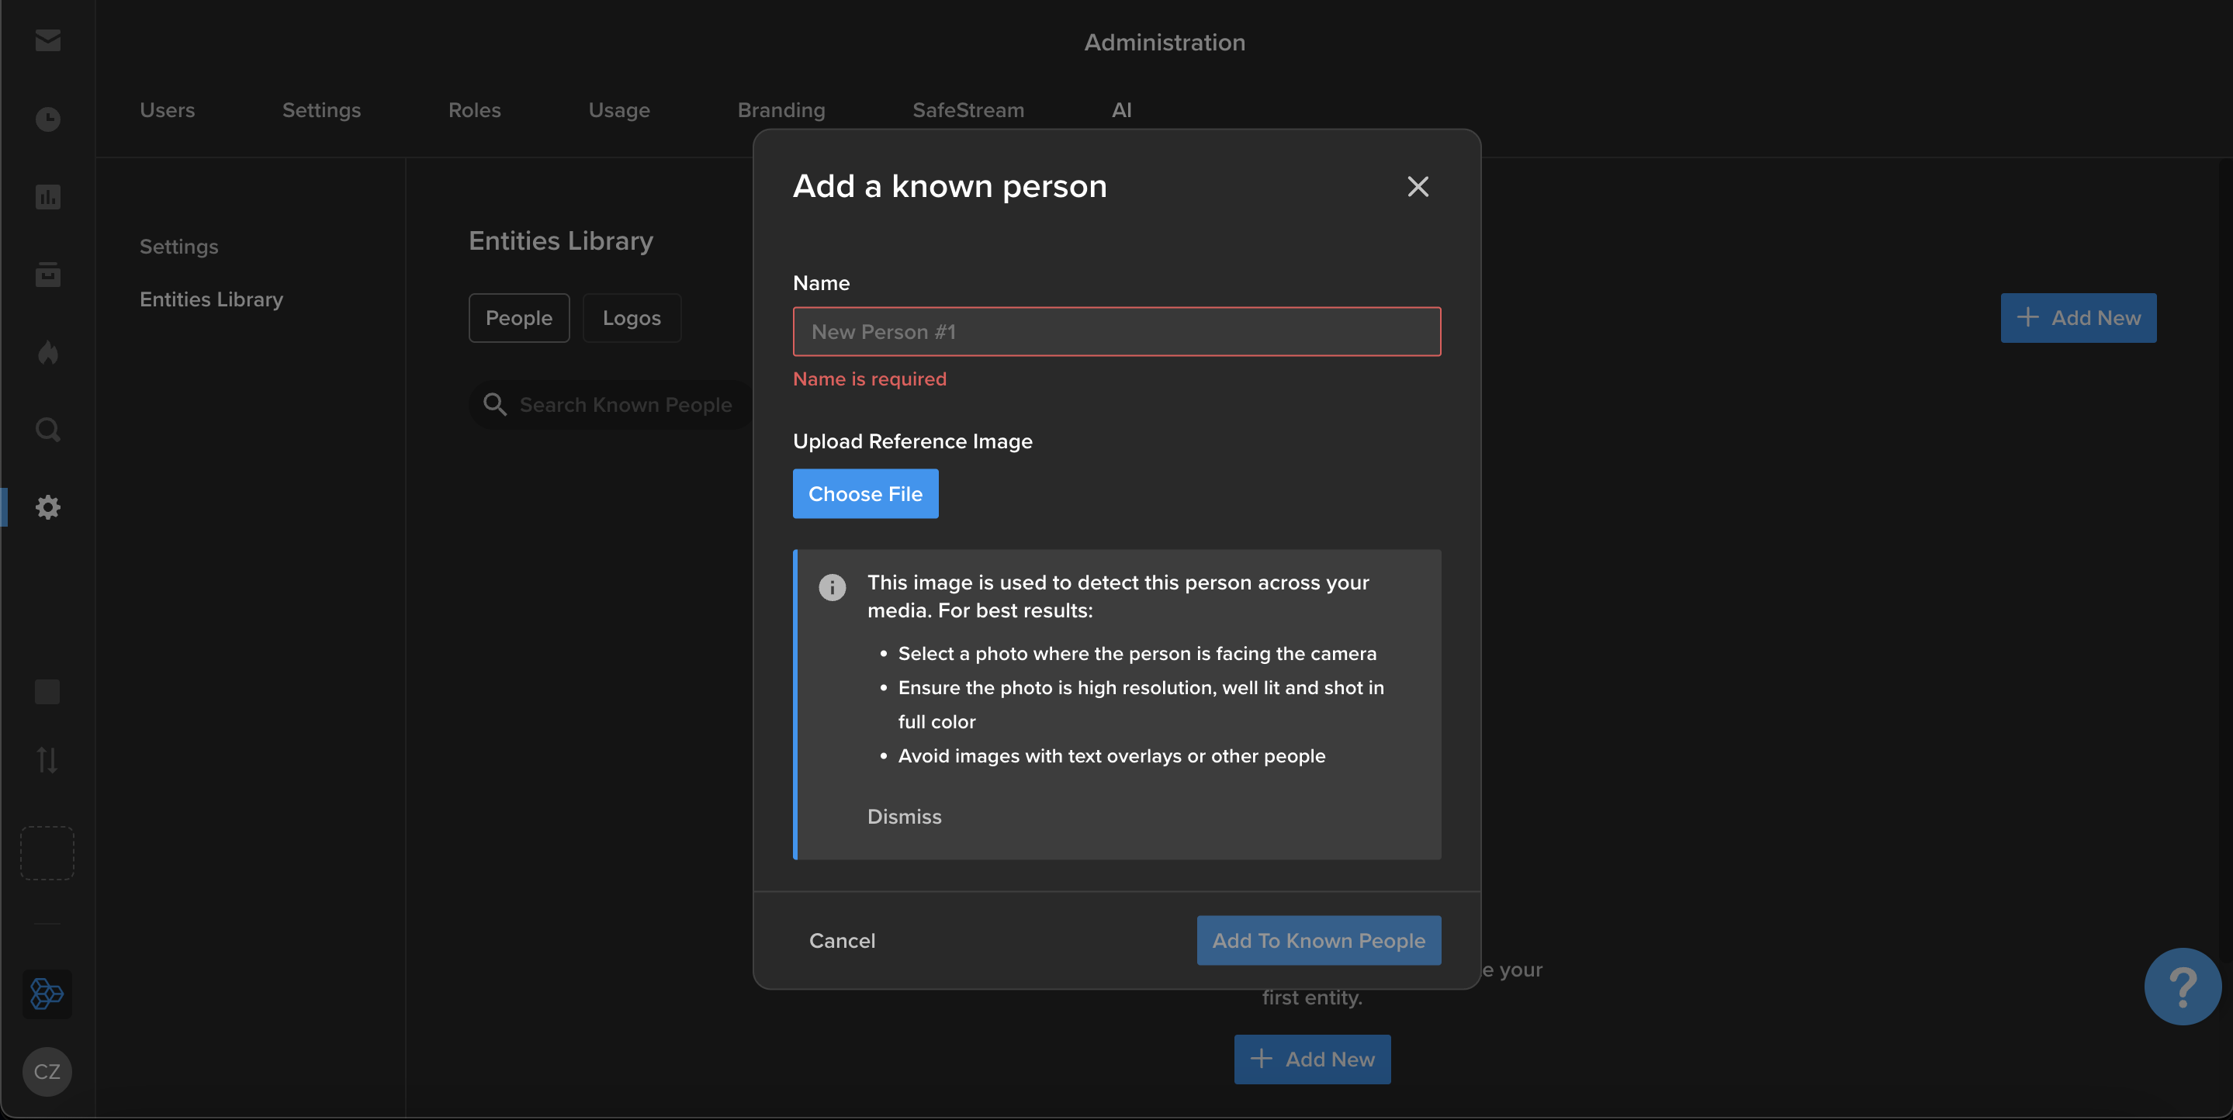The image size is (2233, 1120).
Task: Click the Name input field
Action: click(1116, 332)
